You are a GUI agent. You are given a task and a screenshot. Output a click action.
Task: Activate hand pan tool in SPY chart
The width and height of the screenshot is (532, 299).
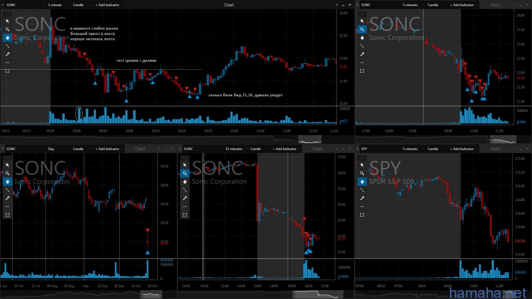362,182
